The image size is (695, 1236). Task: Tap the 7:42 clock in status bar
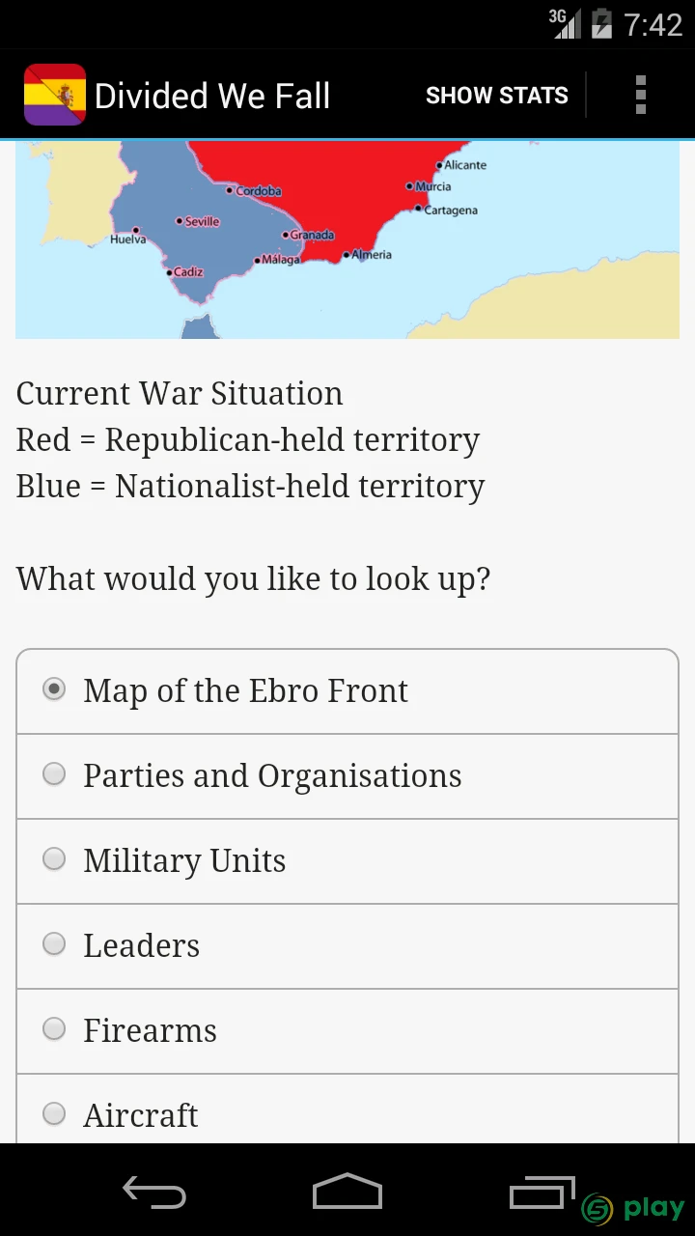pyautogui.click(x=653, y=24)
